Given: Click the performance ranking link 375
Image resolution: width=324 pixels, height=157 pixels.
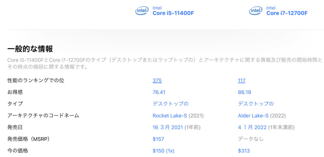Looking at the screenshot, I should 157,81.
